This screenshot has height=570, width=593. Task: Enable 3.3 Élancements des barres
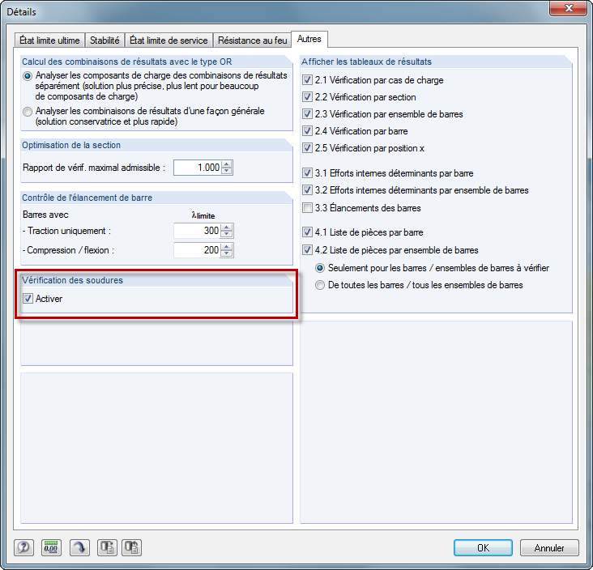coord(307,208)
